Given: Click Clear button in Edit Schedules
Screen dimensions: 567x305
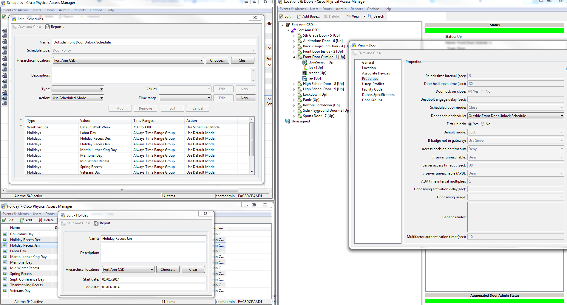Looking at the screenshot, I should tap(243, 60).
